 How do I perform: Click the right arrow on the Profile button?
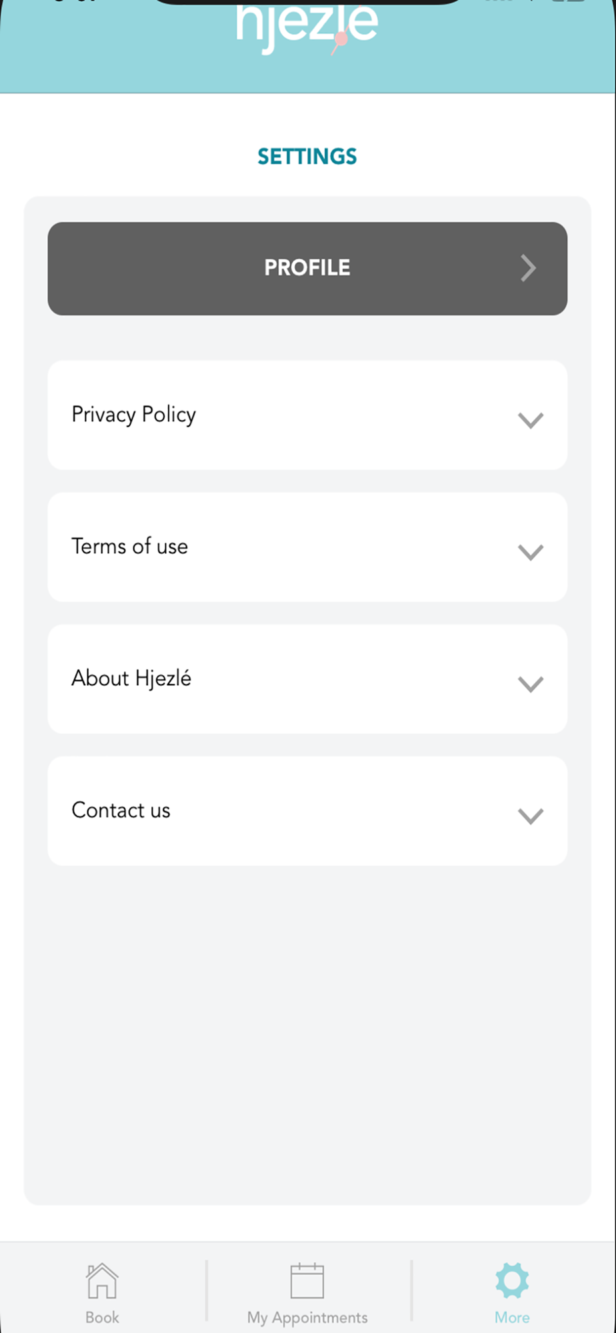point(528,268)
